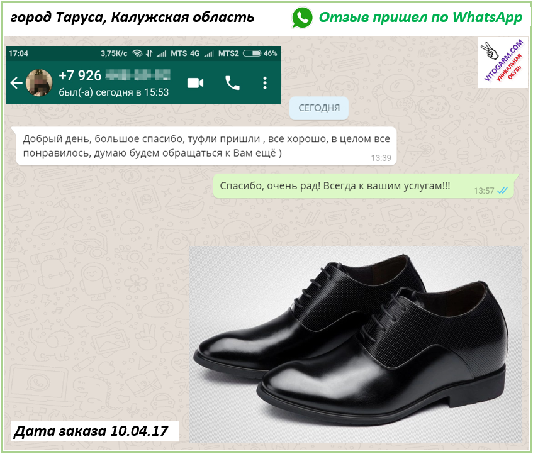Viewport: 533px width, 454px height.
Task: Click the MTS2 signal bars icon
Action: click(209, 53)
